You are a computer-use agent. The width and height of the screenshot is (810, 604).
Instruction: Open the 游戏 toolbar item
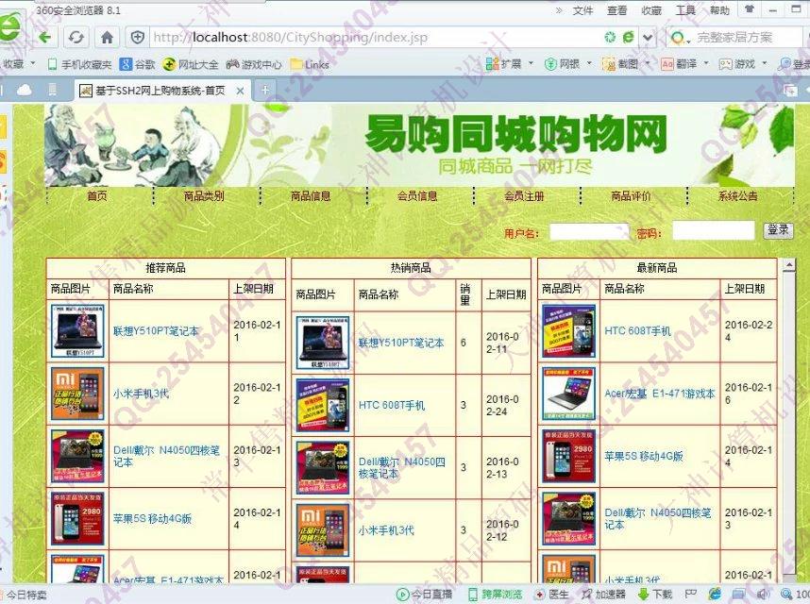click(737, 64)
